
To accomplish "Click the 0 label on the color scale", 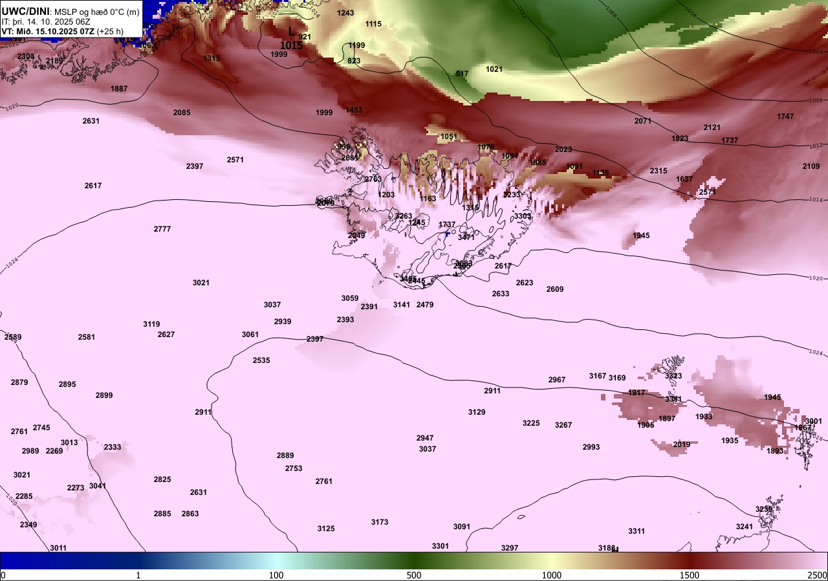I will click(x=3, y=575).
